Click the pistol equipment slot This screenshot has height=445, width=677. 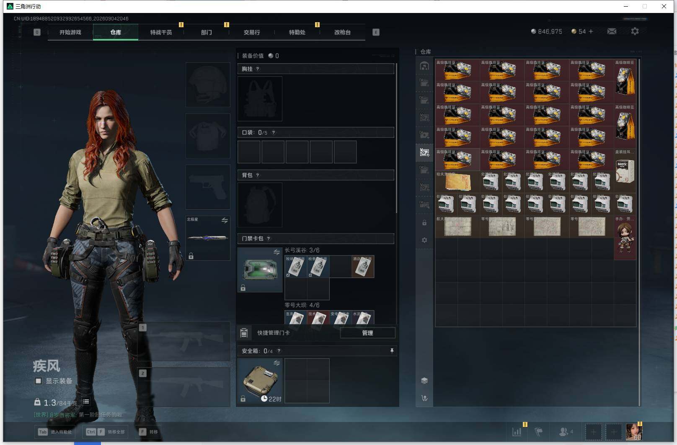coord(208,187)
